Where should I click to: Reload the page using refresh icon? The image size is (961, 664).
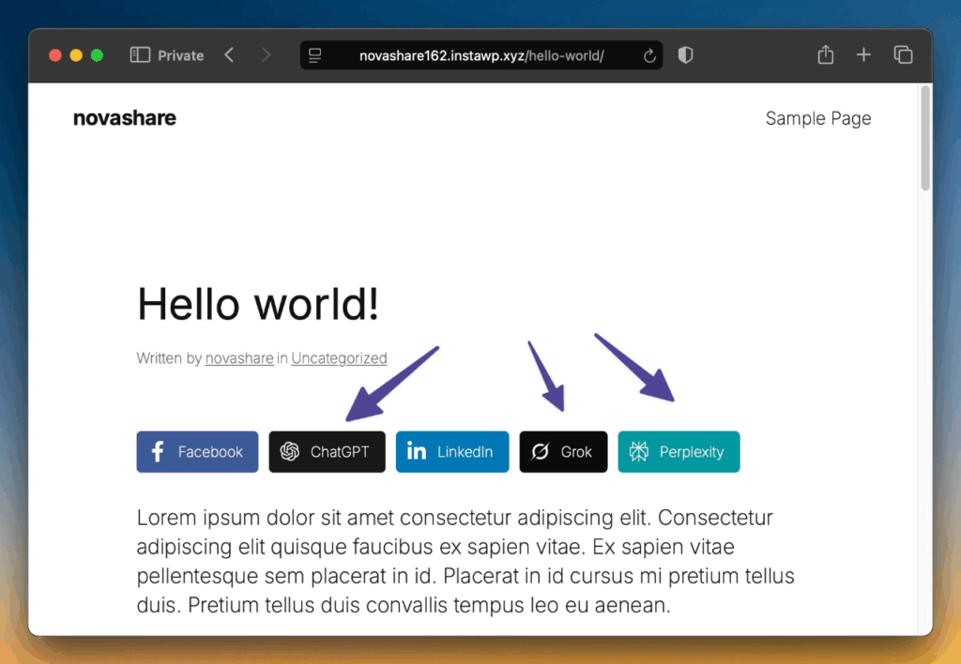648,56
